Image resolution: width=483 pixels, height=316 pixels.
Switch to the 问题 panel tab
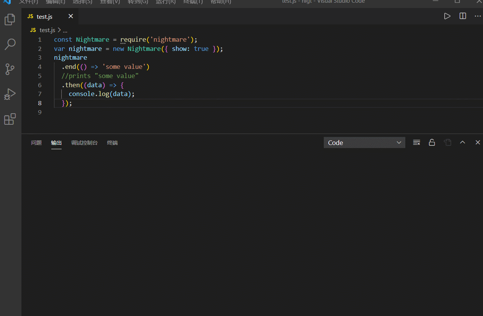36,143
